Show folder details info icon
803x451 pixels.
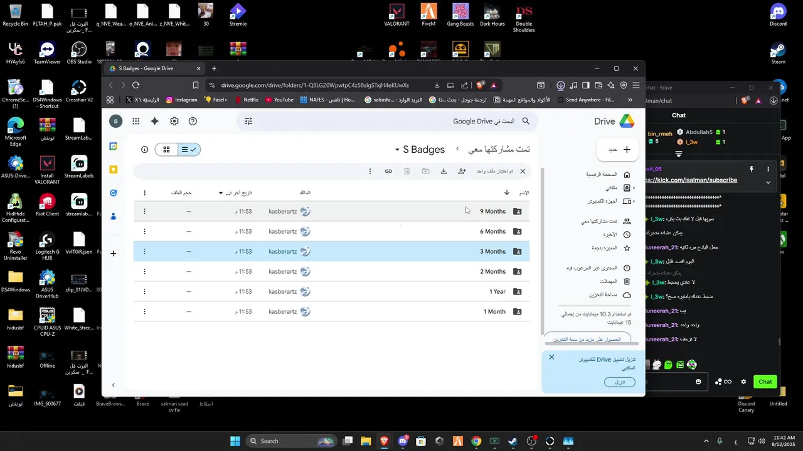pyautogui.click(x=144, y=149)
